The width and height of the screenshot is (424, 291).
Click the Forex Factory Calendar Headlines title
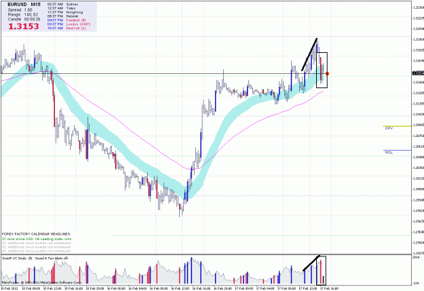coord(36,234)
